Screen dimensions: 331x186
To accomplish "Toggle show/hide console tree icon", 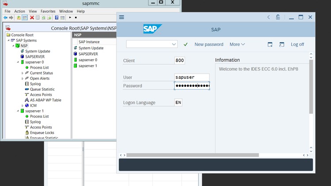I will (25, 18).
